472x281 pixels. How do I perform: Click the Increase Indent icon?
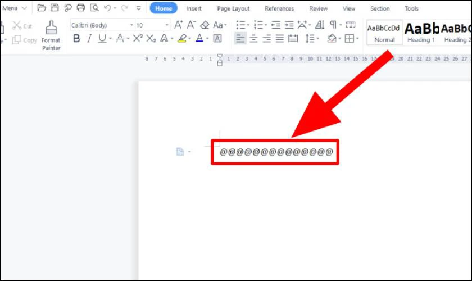[289, 25]
